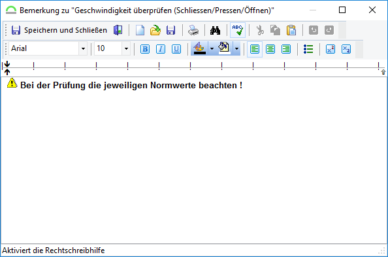
Task: Toggle bold formatting
Action: tap(145, 49)
